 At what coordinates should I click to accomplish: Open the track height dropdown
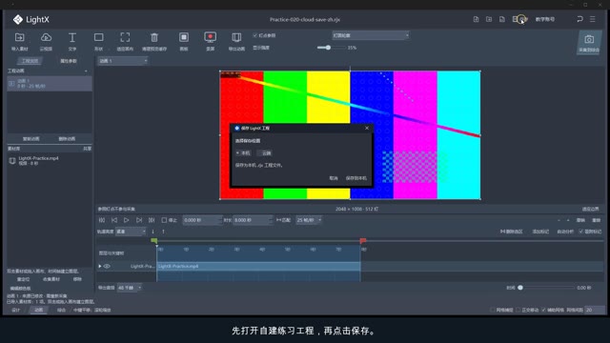(131, 232)
